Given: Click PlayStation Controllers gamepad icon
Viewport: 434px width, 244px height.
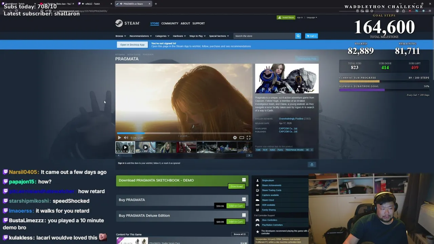Looking at the screenshot, I should (257, 225).
